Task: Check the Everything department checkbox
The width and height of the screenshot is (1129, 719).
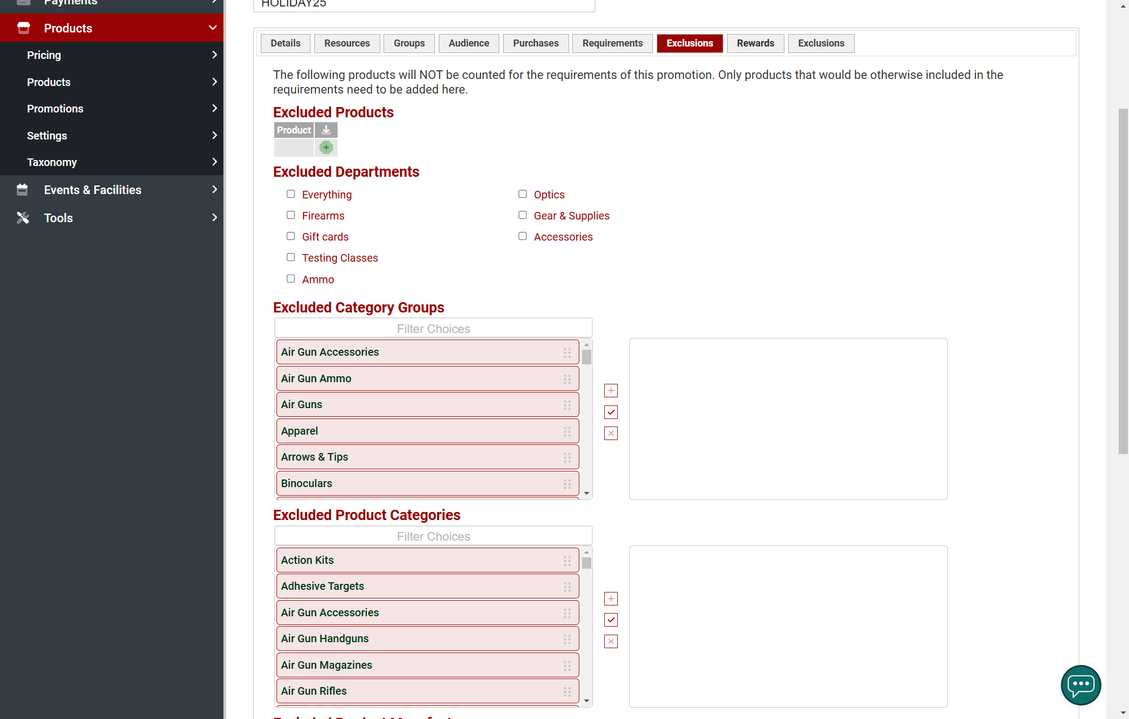Action: [x=290, y=194]
